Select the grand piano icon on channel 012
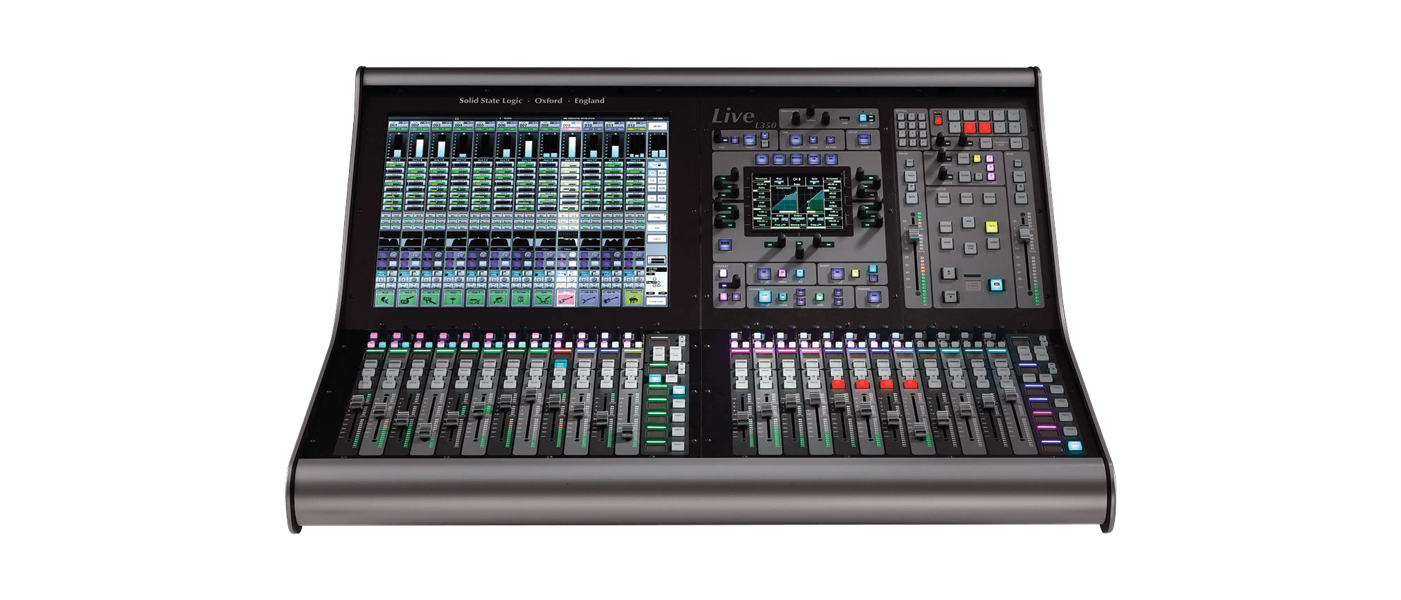This screenshot has width=1401, height=600. coord(634,298)
